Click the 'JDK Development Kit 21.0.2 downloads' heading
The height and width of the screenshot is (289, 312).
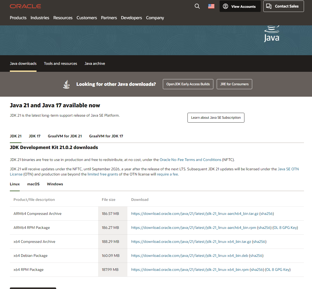click(54, 147)
